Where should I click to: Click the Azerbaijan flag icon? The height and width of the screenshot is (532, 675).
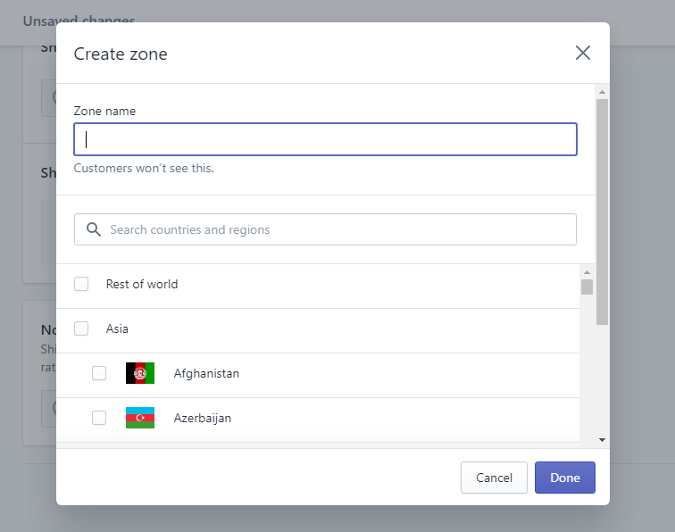point(140,418)
